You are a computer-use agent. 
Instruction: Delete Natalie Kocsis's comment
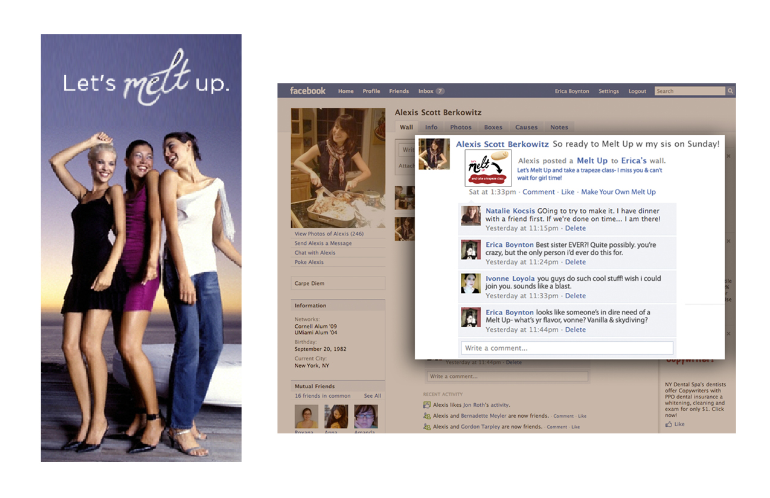[x=575, y=228]
